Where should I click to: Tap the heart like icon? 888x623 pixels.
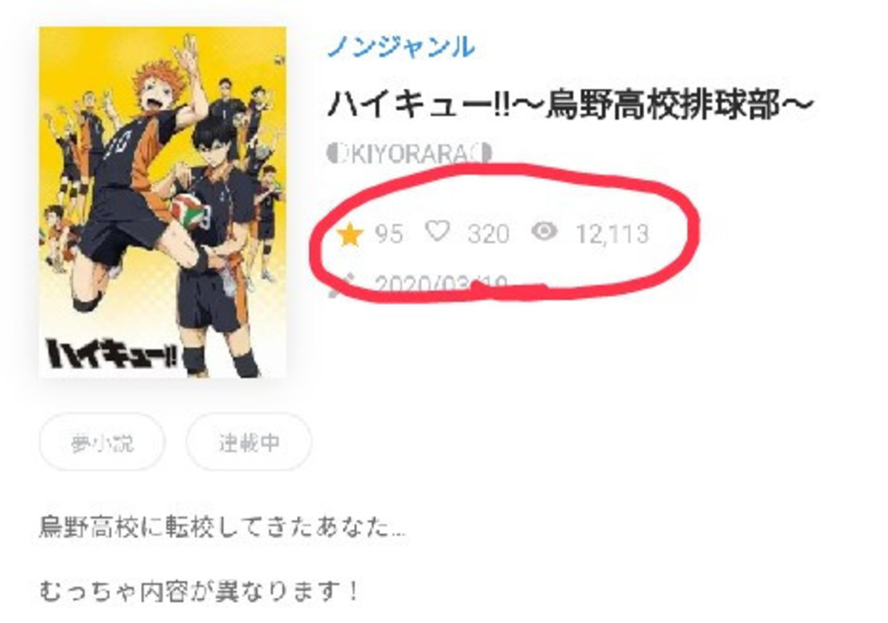pos(438,231)
